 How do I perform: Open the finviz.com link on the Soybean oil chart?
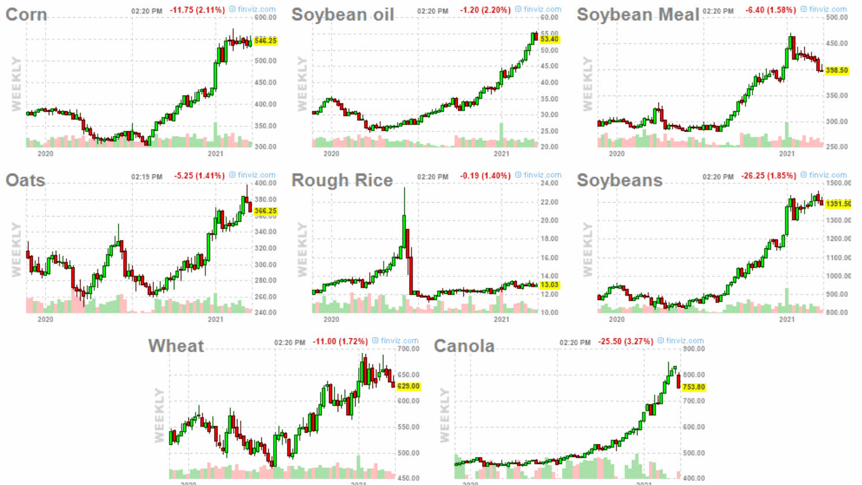pyautogui.click(x=542, y=9)
